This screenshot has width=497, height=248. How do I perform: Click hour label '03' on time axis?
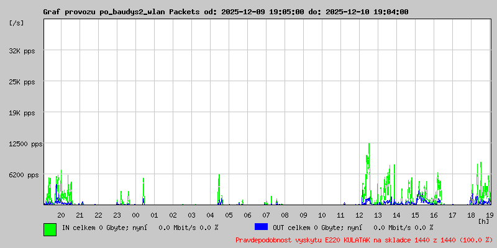[x=192, y=215]
